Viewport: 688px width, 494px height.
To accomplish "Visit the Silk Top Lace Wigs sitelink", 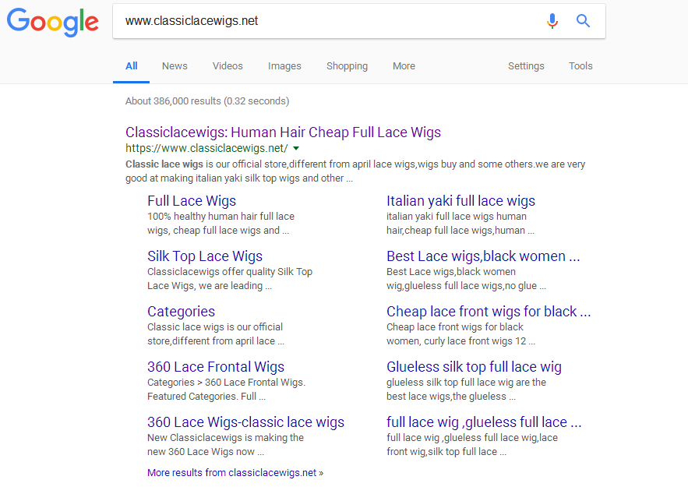I will (x=205, y=256).
